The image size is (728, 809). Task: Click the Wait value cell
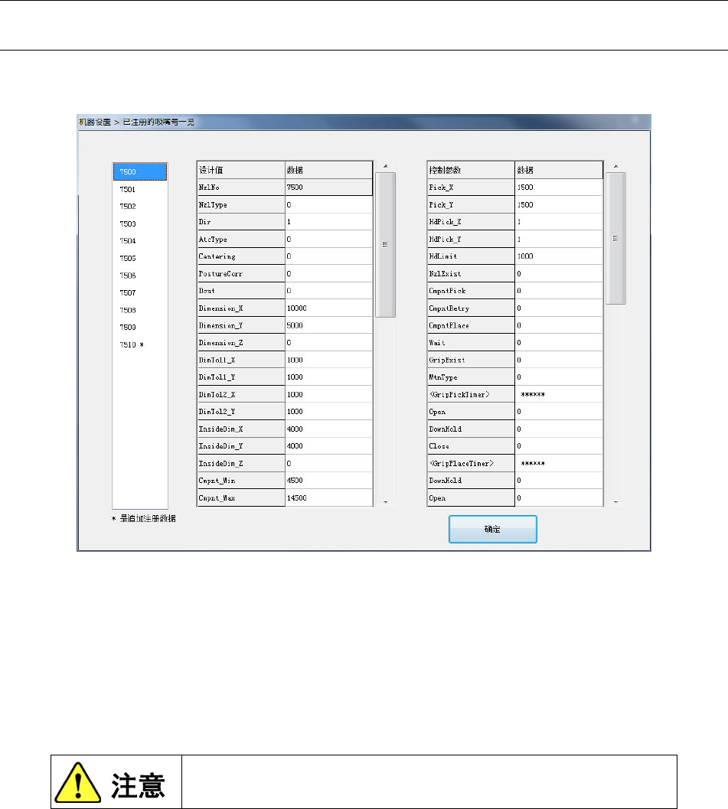coord(559,343)
